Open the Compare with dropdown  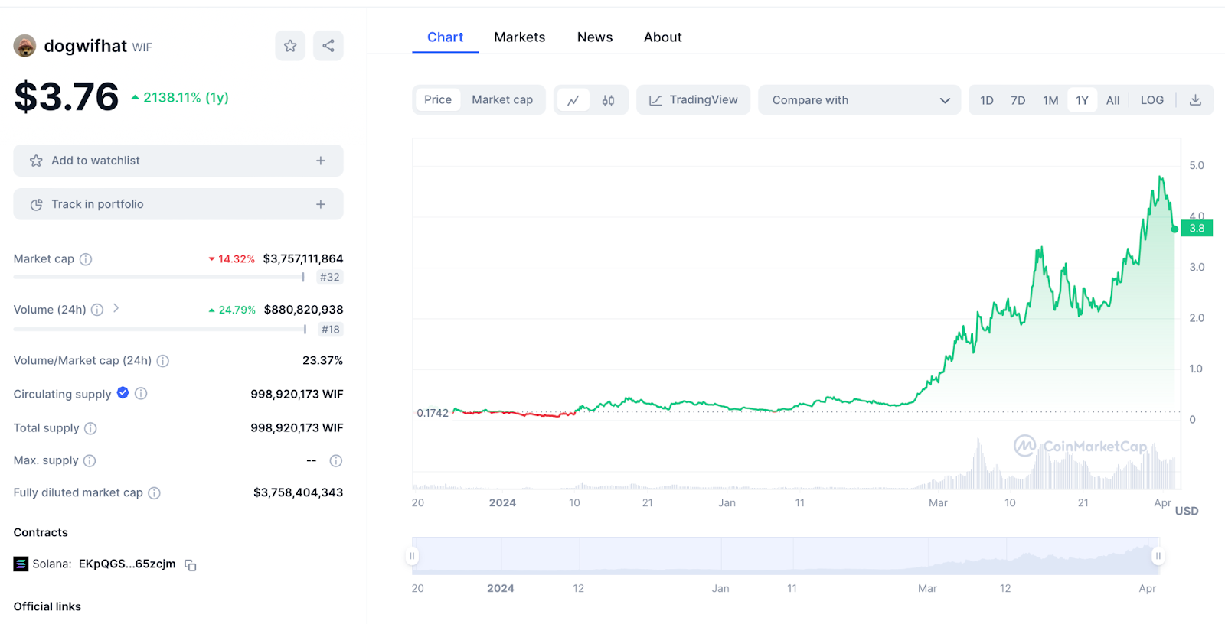pos(859,100)
